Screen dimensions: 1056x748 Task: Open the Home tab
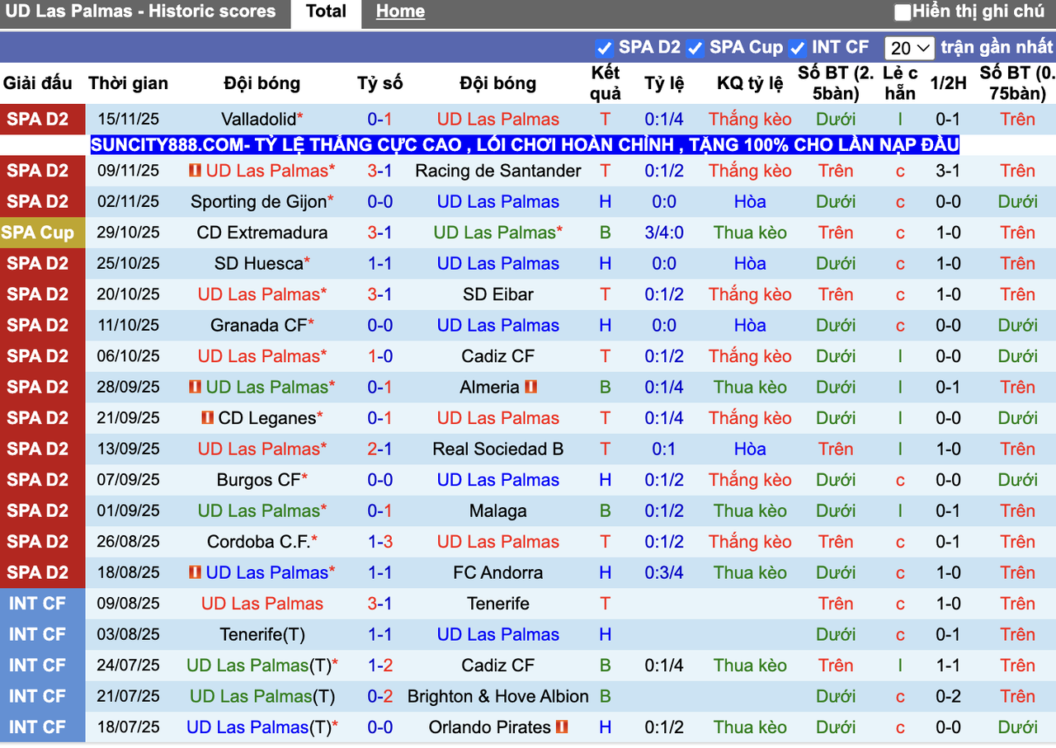click(x=400, y=12)
